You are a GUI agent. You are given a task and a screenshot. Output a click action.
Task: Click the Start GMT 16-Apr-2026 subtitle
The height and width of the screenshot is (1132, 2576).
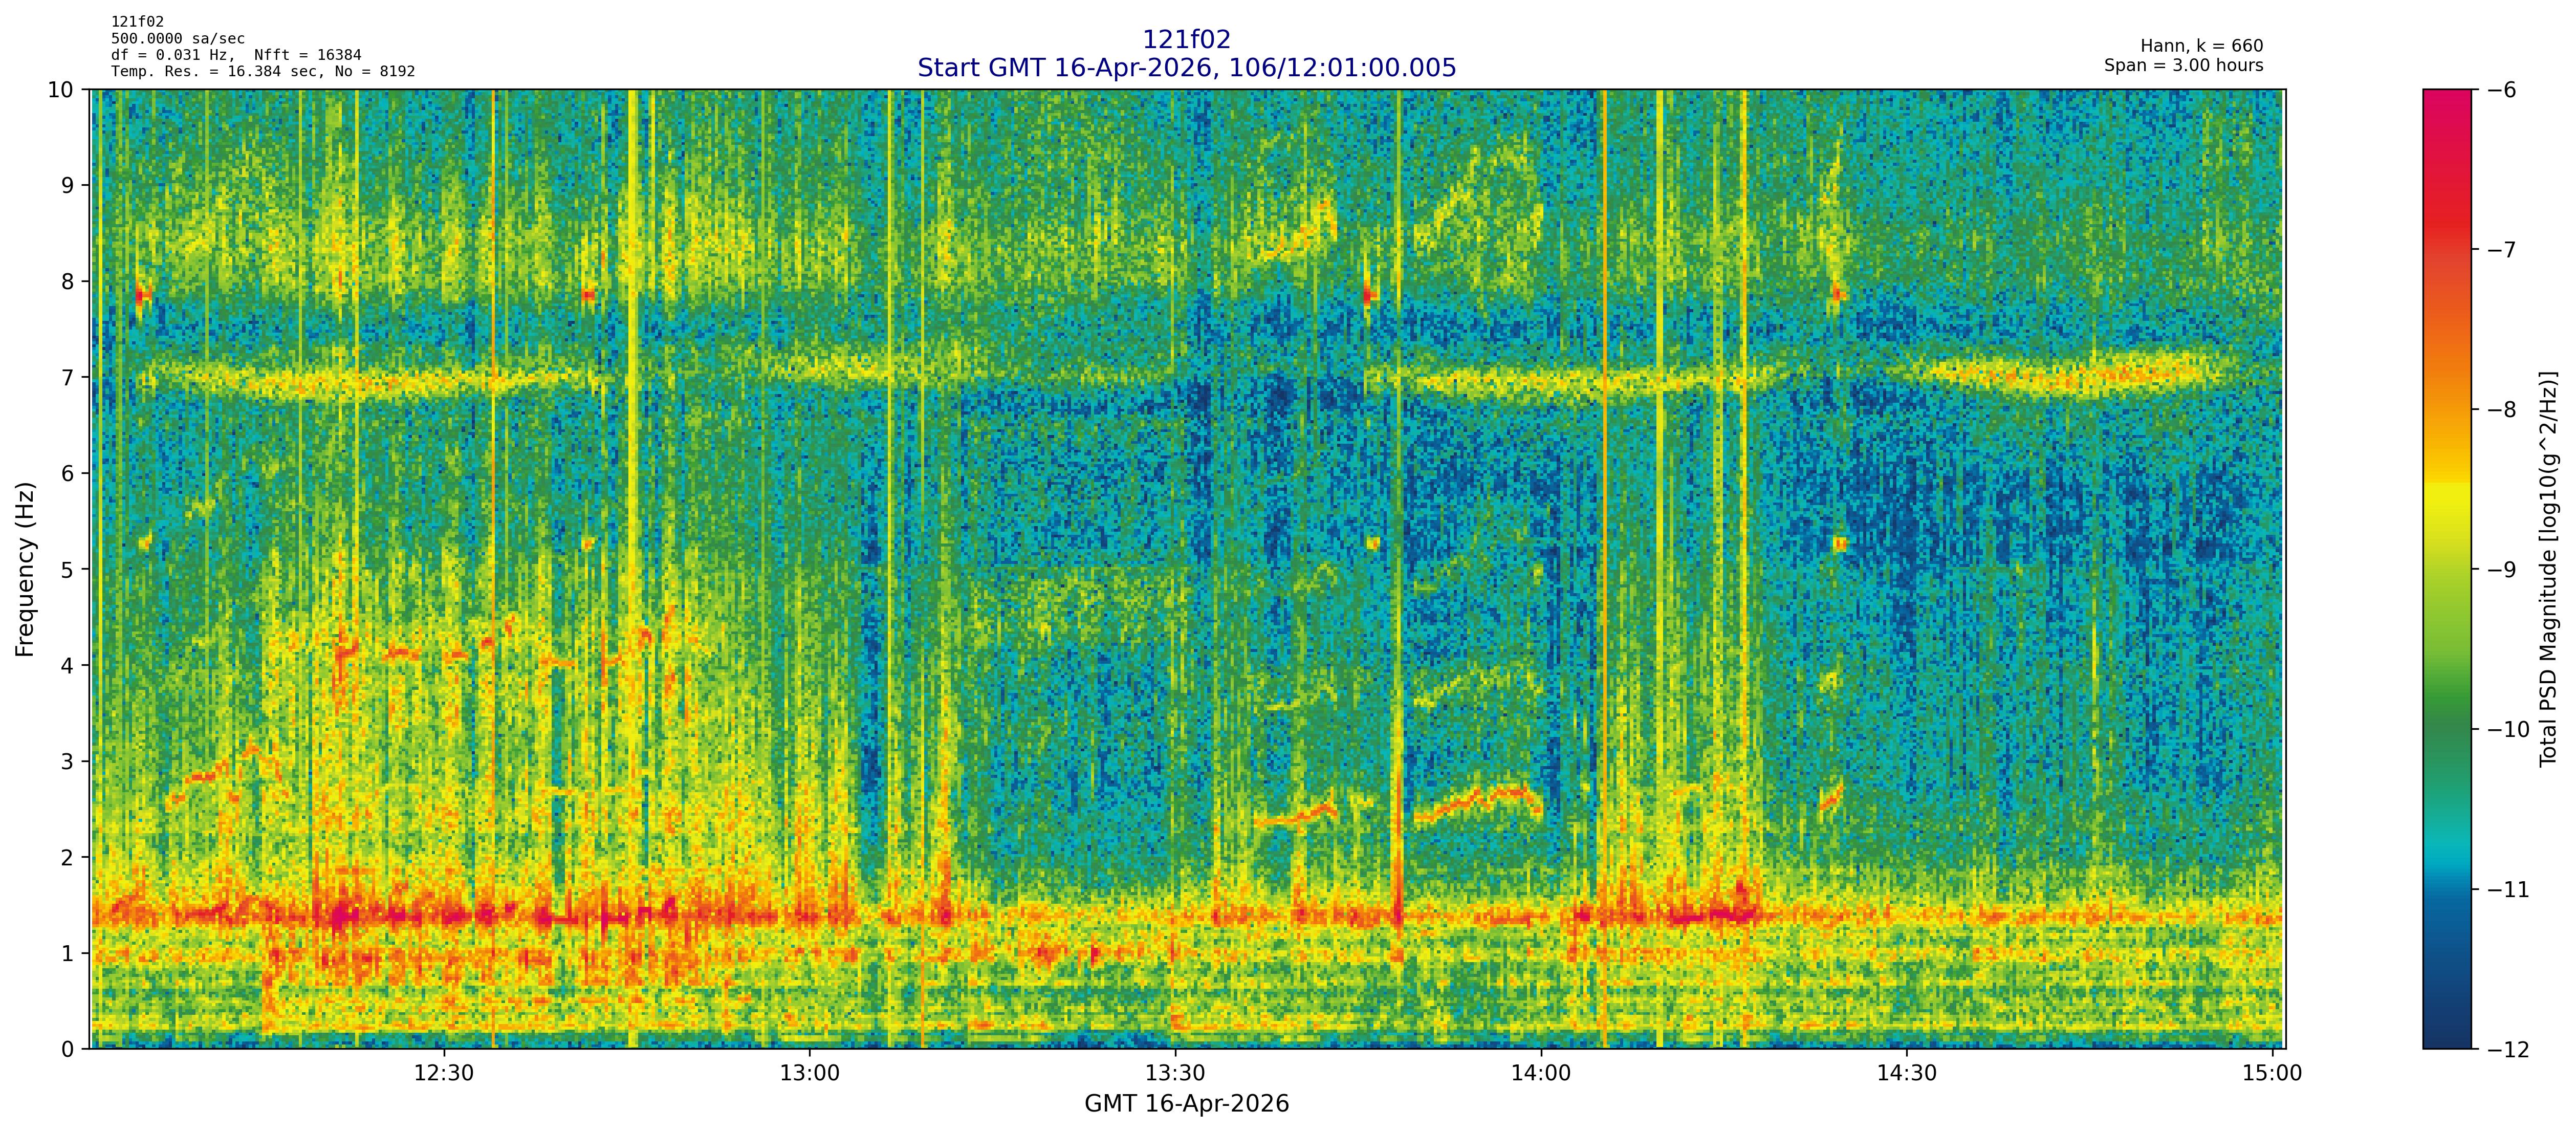coord(1186,68)
